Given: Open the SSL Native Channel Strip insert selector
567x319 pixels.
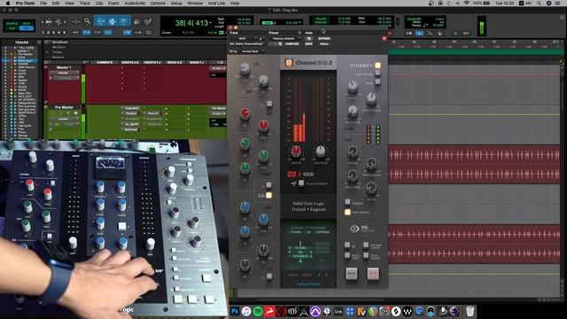Looking at the screenshot, I should [246, 43].
